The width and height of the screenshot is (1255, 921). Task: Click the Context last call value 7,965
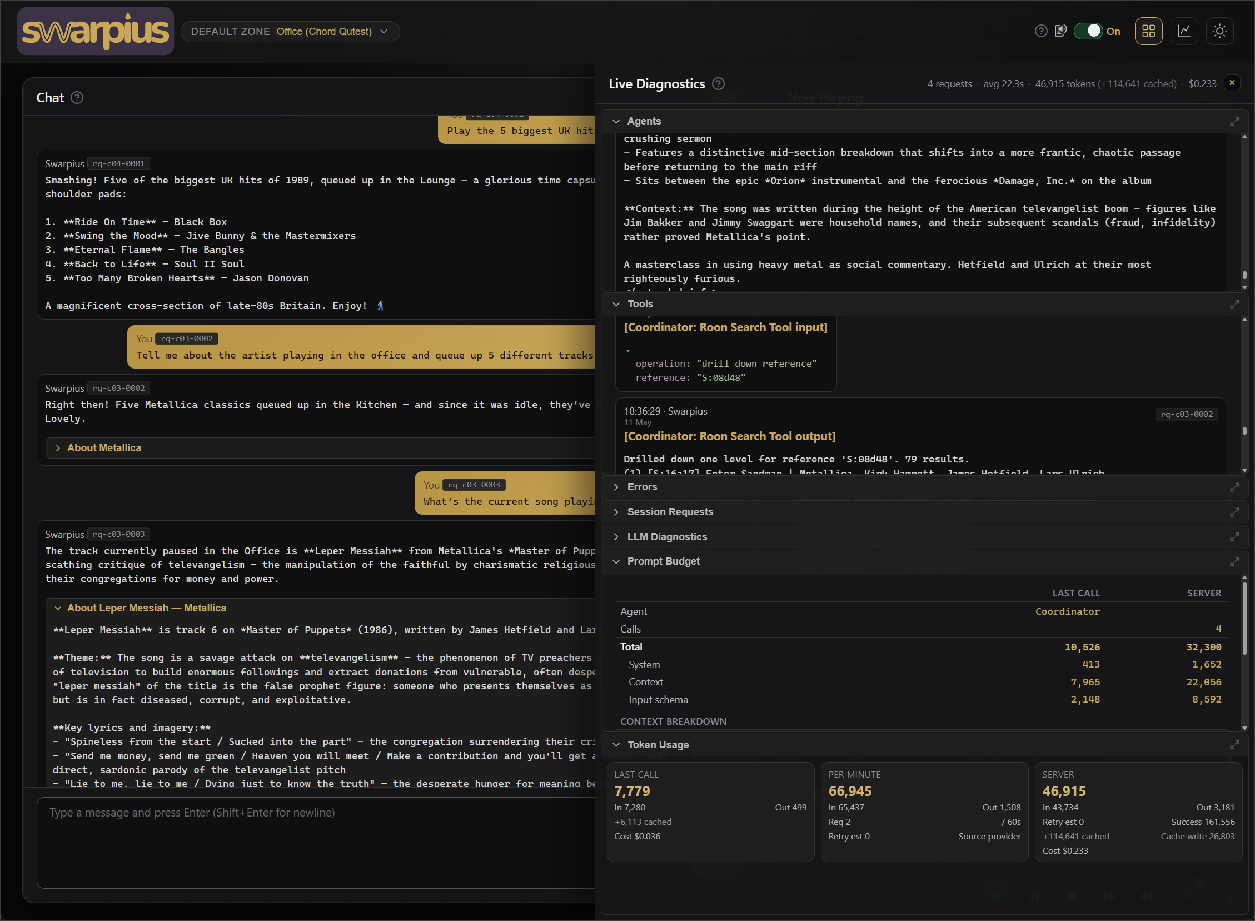1085,683
